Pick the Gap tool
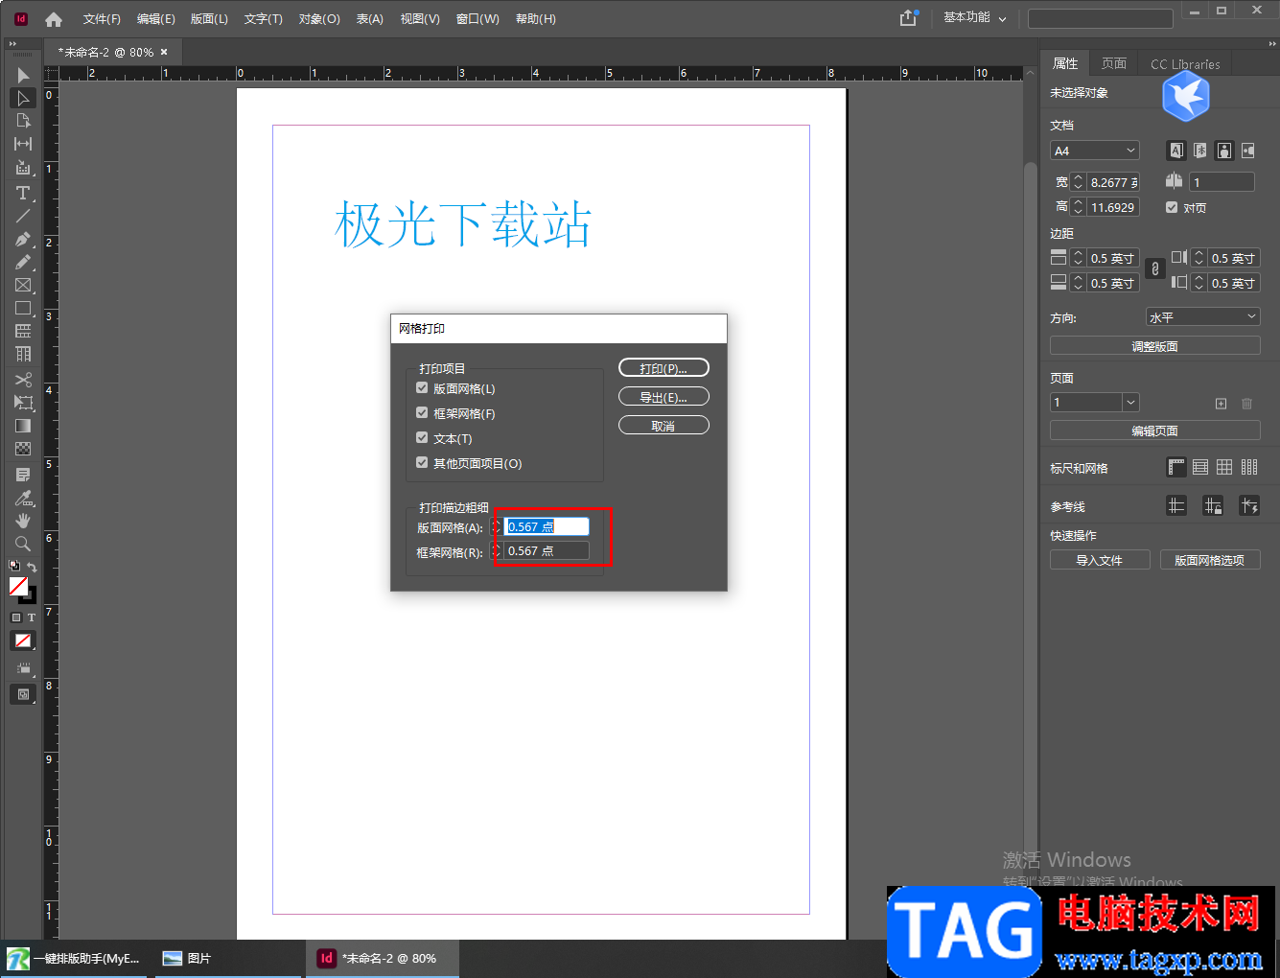1280x978 pixels. pyautogui.click(x=23, y=144)
